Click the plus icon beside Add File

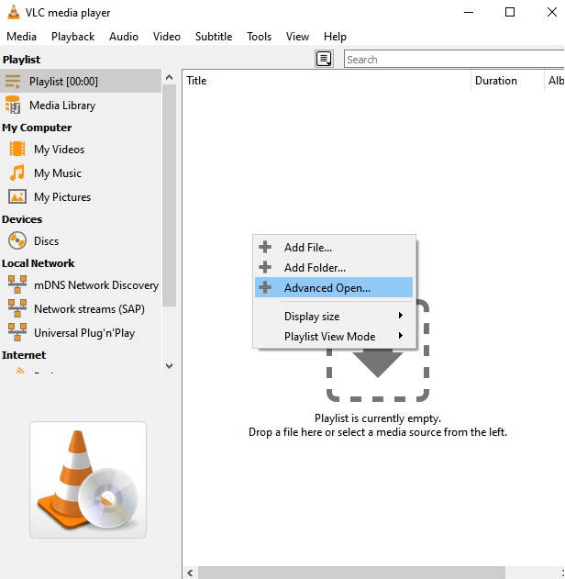coord(265,247)
